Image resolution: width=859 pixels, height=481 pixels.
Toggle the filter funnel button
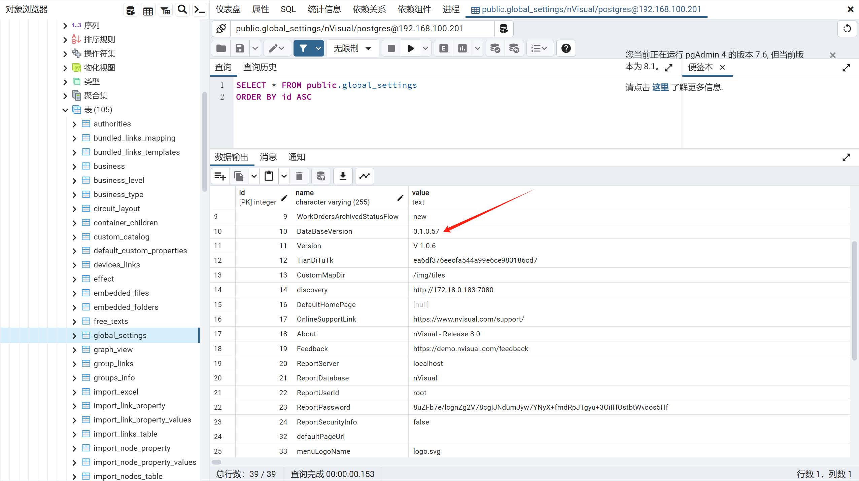pyautogui.click(x=303, y=48)
